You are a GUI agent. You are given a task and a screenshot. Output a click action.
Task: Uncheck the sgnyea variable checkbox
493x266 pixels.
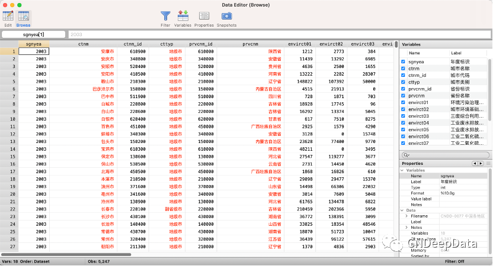[x=403, y=62]
